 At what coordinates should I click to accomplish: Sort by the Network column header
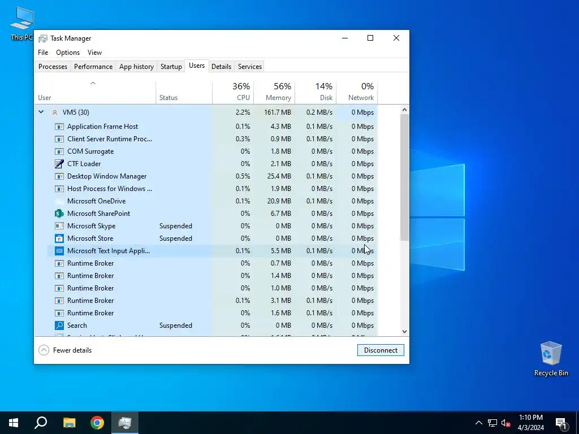[357, 92]
